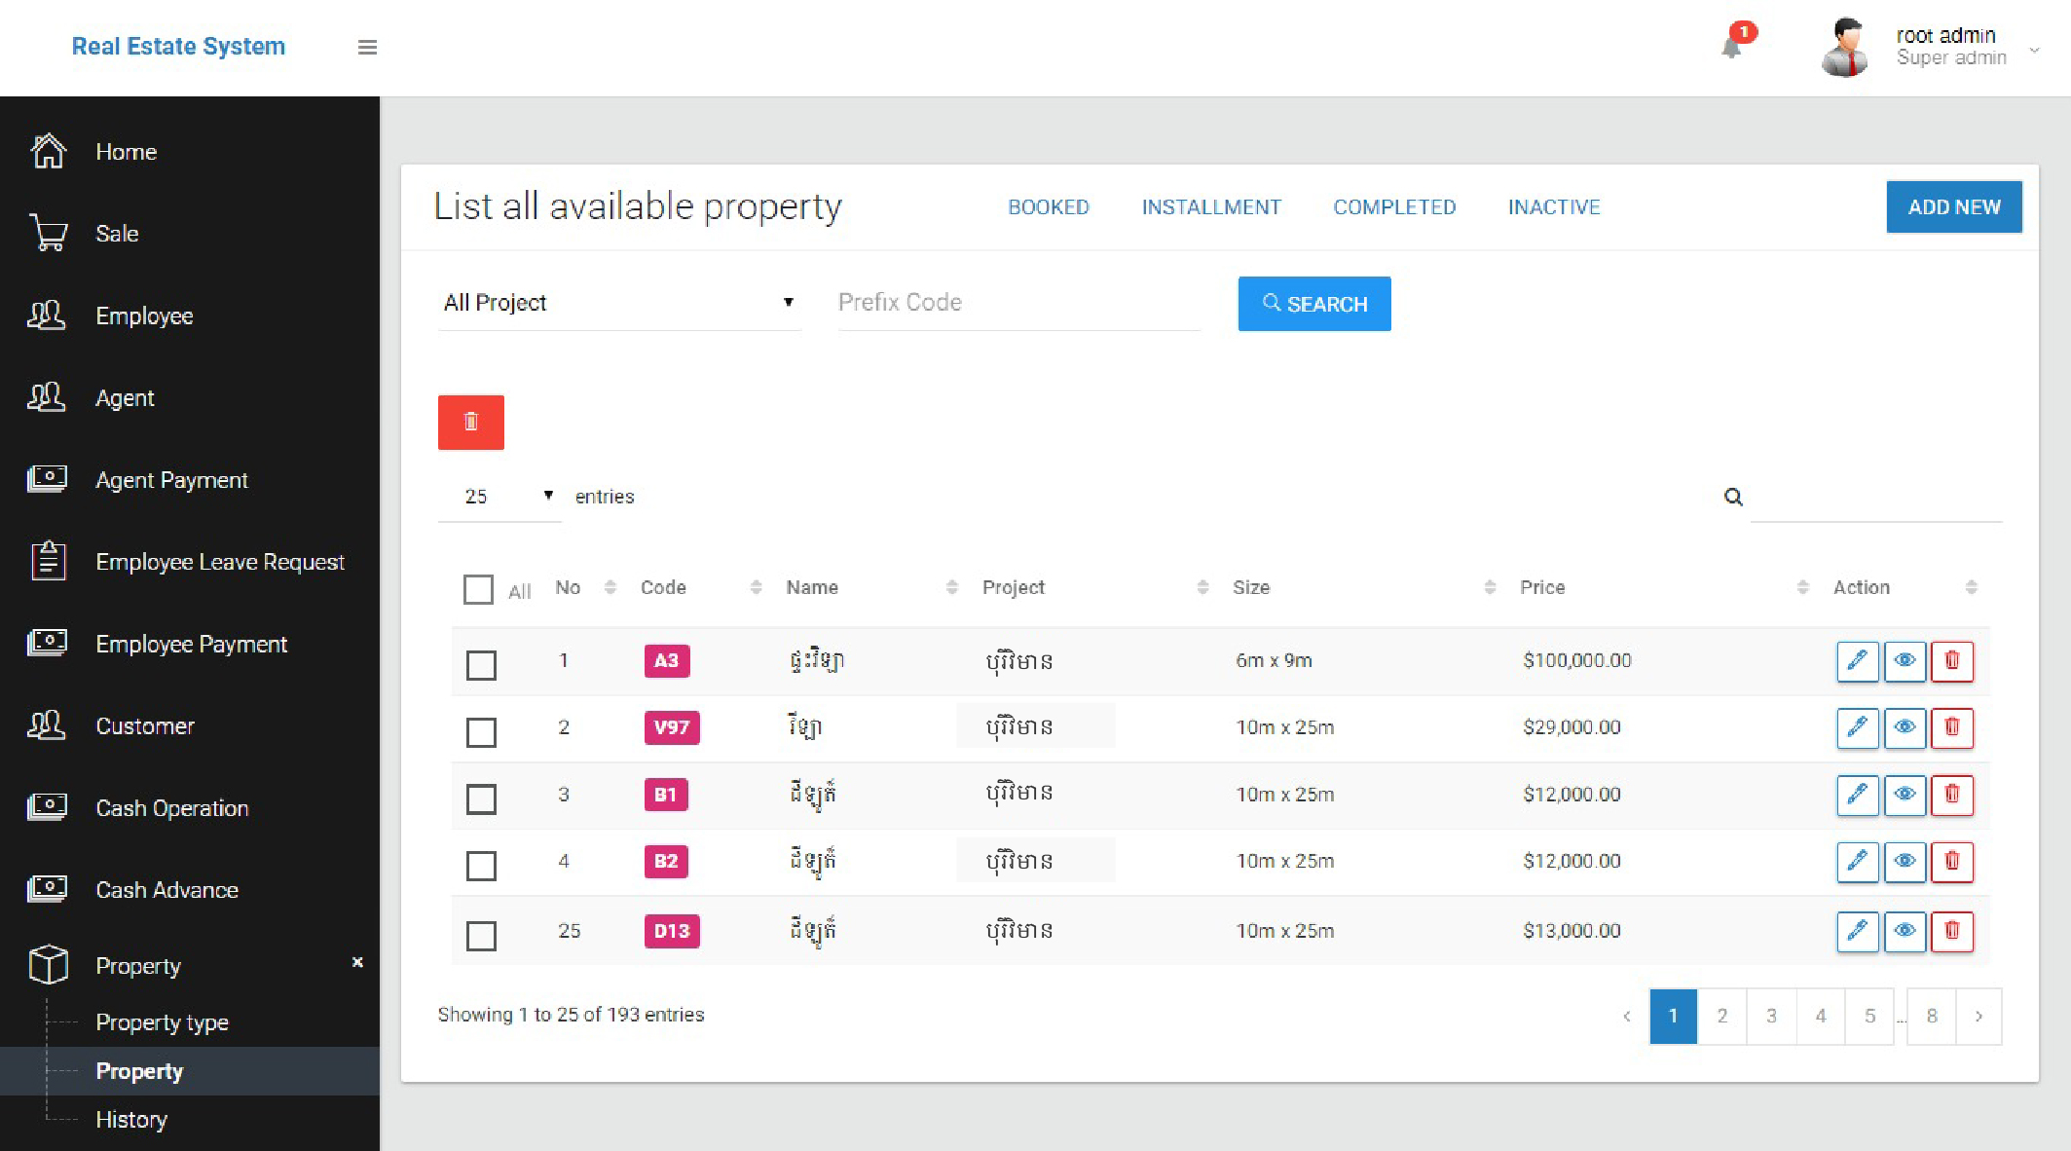Click the edit pencil icon for row 1

[x=1856, y=660]
